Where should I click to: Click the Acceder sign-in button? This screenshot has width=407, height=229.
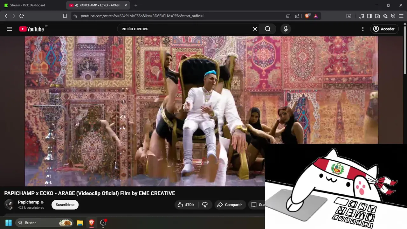(384, 29)
